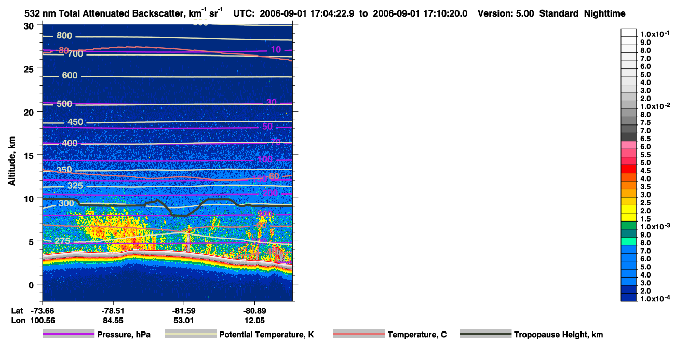Select the red 4.5 colorbar swatch

(629, 170)
